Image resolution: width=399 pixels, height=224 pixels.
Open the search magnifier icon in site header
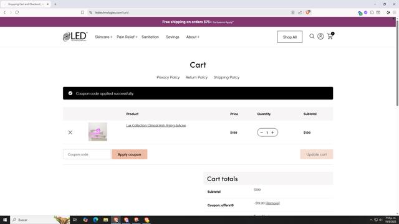[x=312, y=36]
